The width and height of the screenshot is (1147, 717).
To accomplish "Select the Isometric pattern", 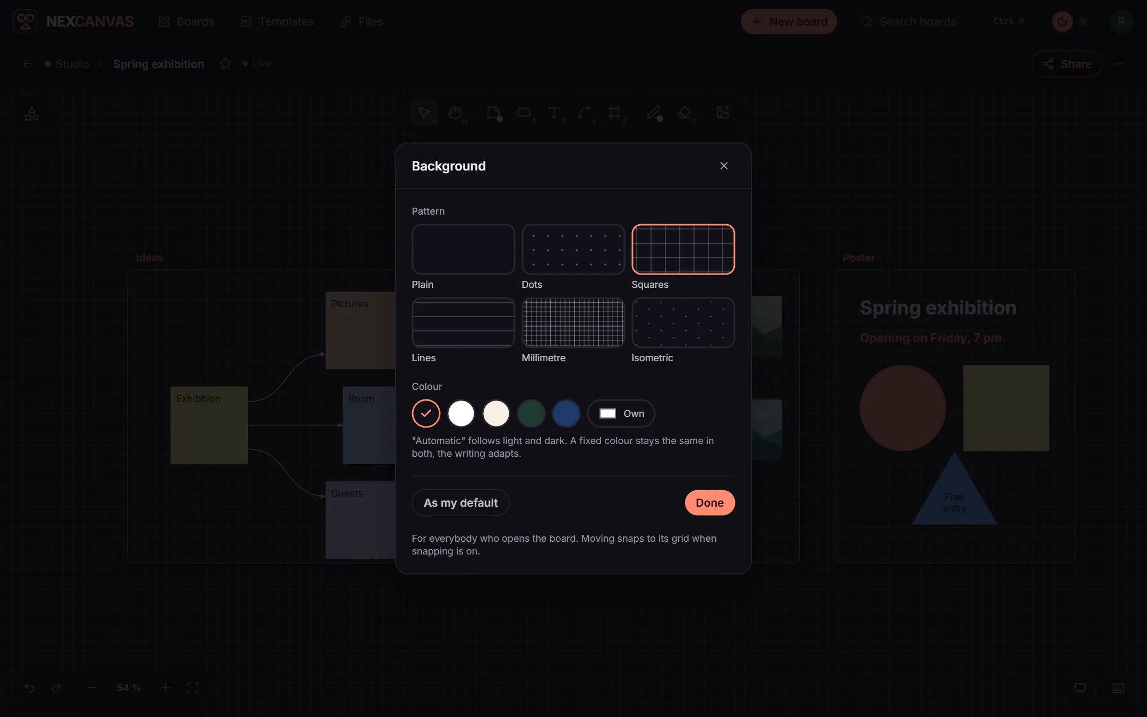I will click(683, 322).
